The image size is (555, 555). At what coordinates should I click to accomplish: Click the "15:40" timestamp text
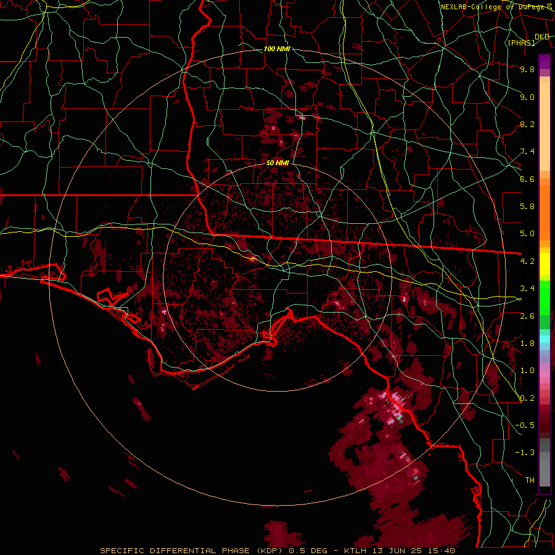pos(440,551)
